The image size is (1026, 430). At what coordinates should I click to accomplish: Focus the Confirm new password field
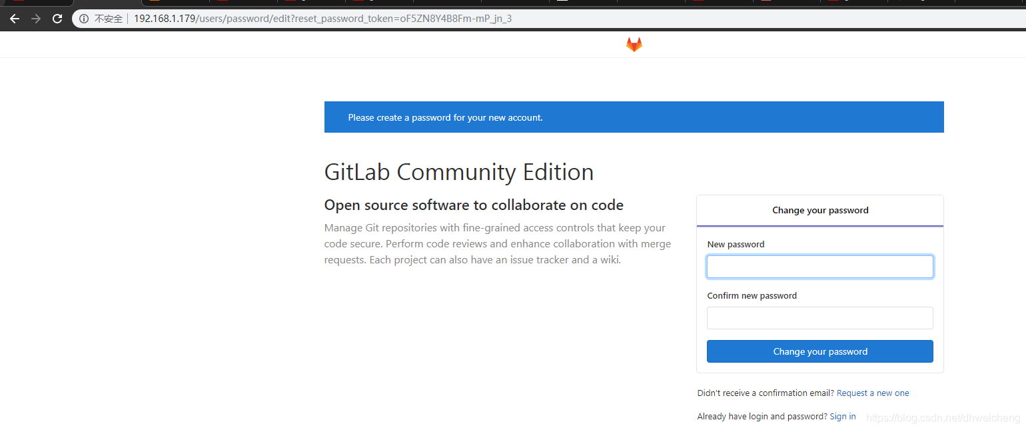point(819,318)
